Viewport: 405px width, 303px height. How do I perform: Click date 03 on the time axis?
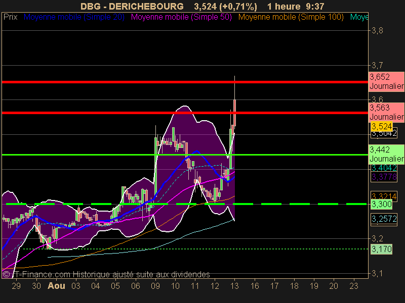[x=76, y=286]
